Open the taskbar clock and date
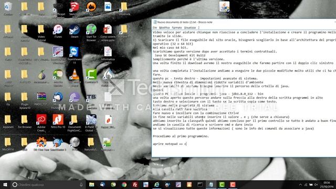 [327, 184]
